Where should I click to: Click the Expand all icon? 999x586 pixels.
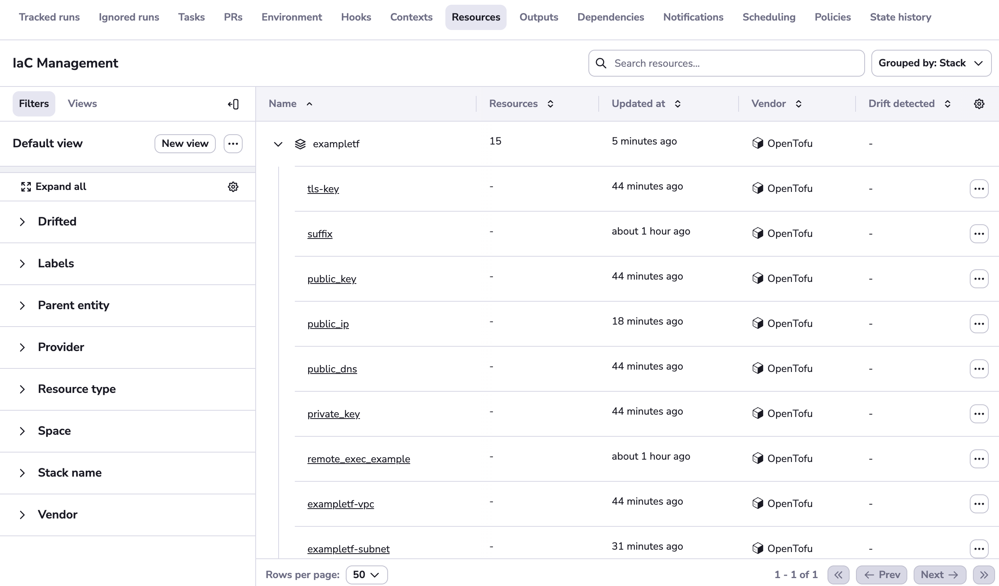pos(26,187)
